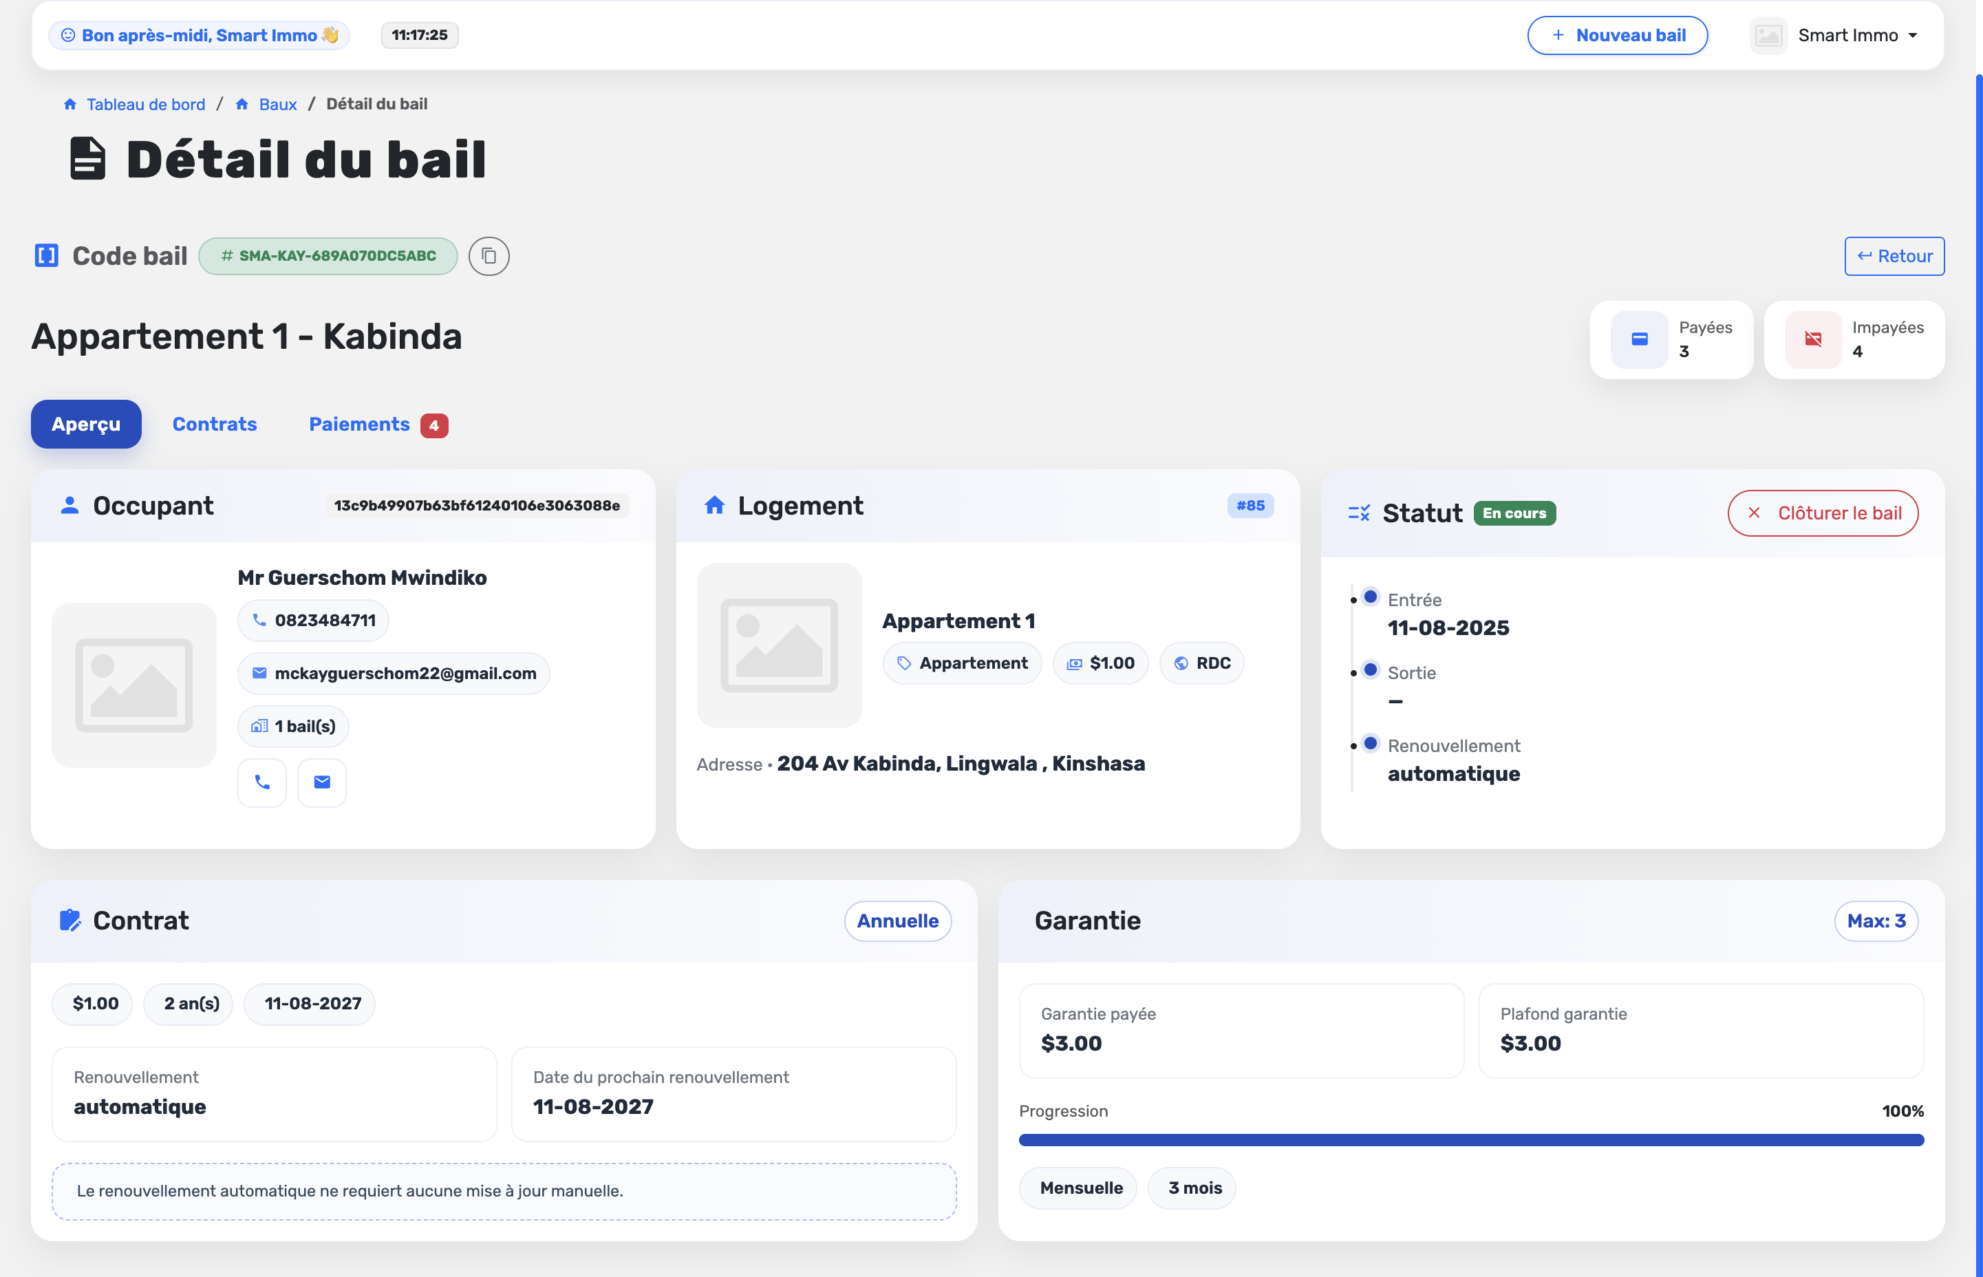
Task: Select the Aperçu tab
Action: click(x=86, y=425)
